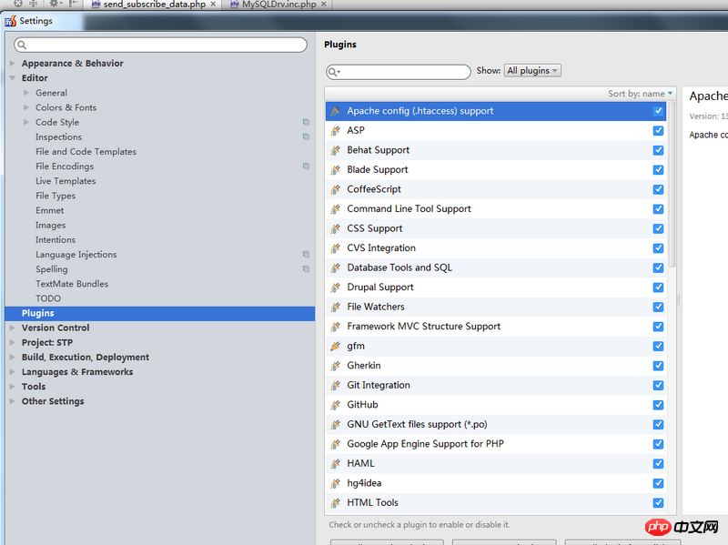This screenshot has height=545, width=728.
Task: Select the Drupal Support plugin row
Action: click(495, 288)
